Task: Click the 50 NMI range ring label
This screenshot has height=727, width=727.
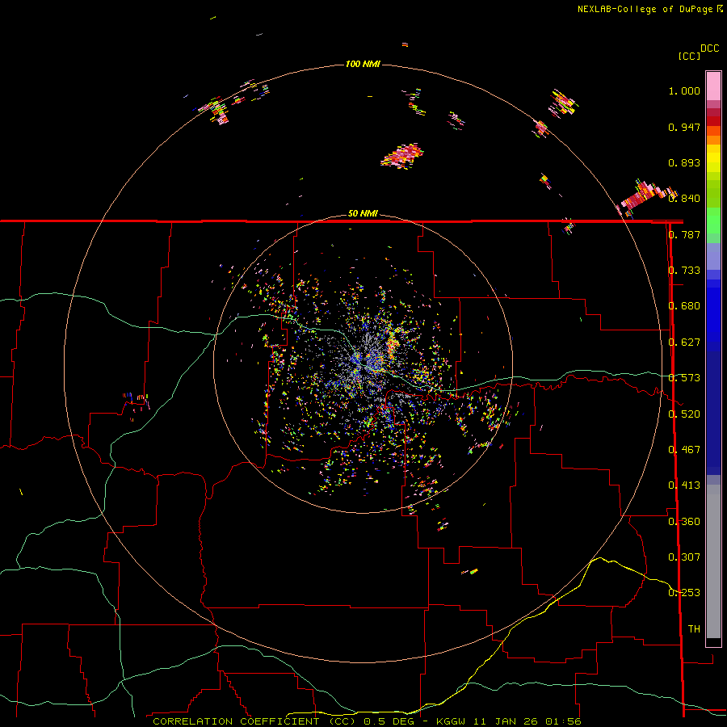Action: [x=363, y=213]
